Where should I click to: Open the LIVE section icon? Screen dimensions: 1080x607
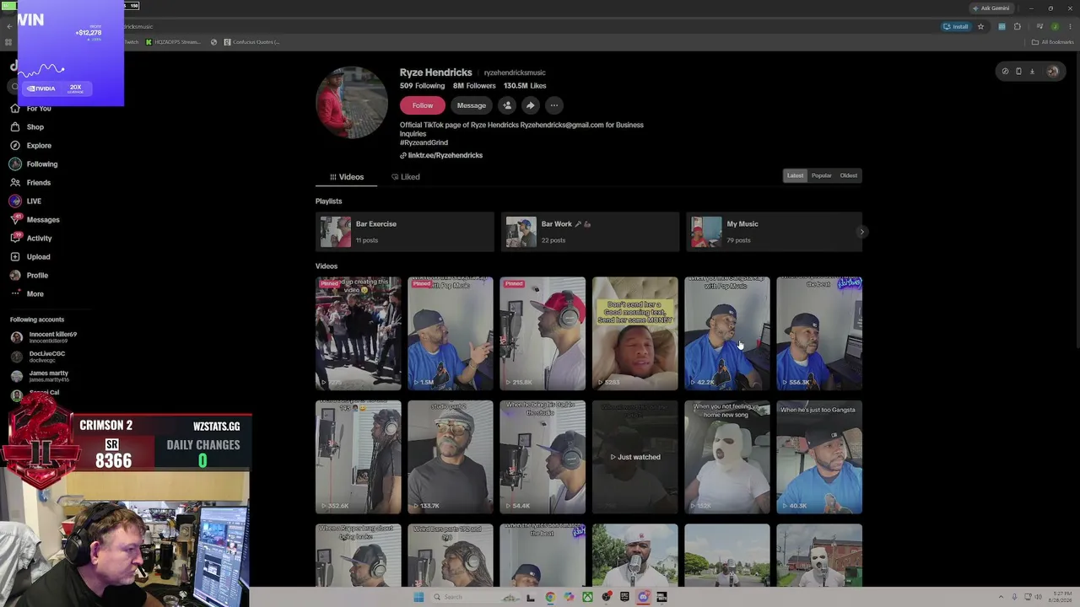click(x=15, y=201)
